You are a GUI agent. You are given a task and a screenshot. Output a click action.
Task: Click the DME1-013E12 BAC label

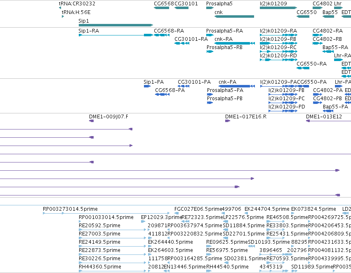(324, 117)
